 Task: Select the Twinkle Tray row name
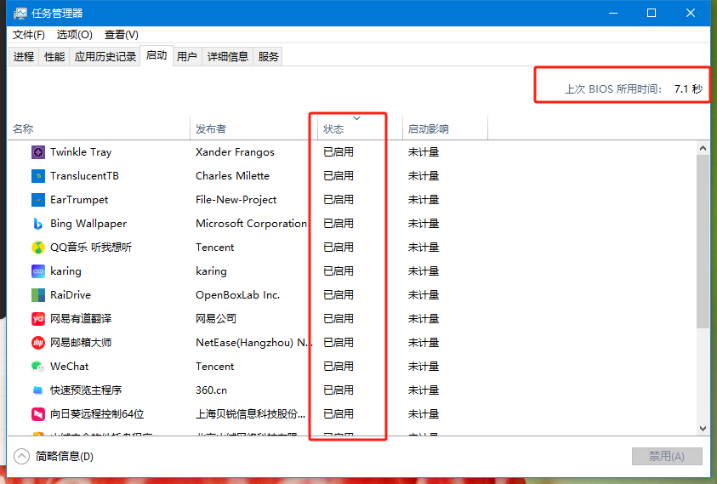81,152
